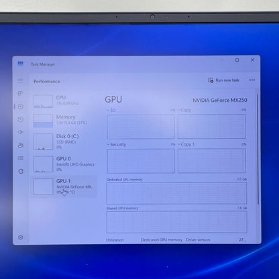The height and width of the screenshot is (279, 279).
Task: Select GPU 0 Intel UHD Graphics
Action: click(64, 164)
